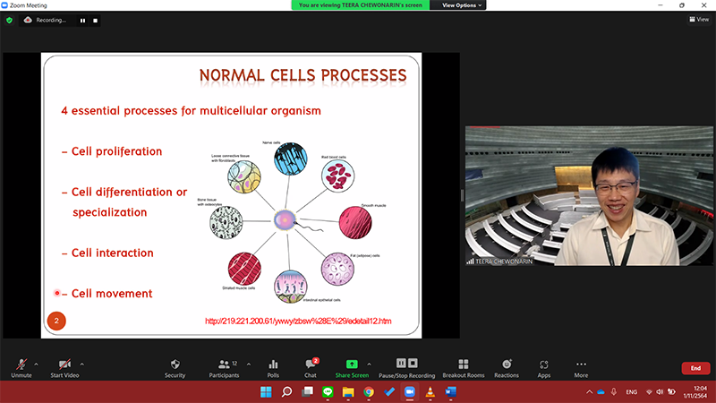Open VLC media player from taskbar
Screen dimensions: 716x403
click(430, 392)
